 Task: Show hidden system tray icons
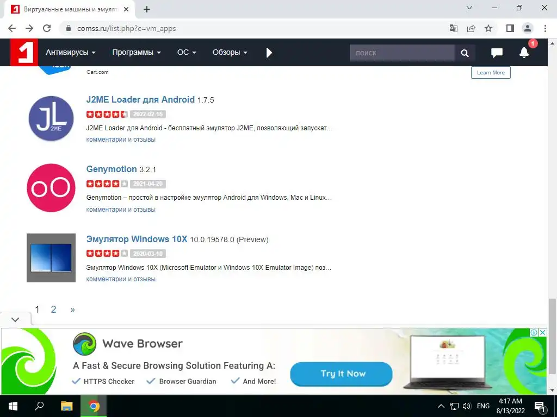click(441, 406)
